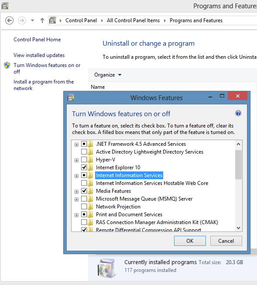The image size is (257, 285).
Task: Click folder icon next to Internet Explorer 10
Action: click(90, 168)
